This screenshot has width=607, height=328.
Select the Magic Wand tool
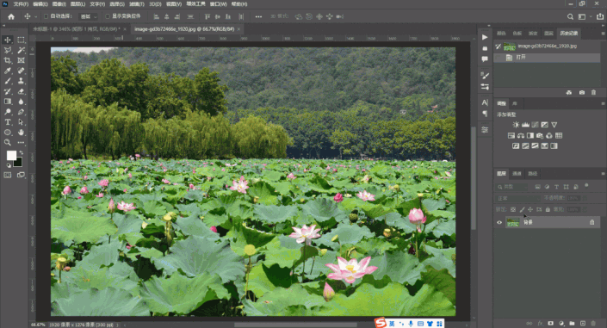pyautogui.click(x=21, y=50)
